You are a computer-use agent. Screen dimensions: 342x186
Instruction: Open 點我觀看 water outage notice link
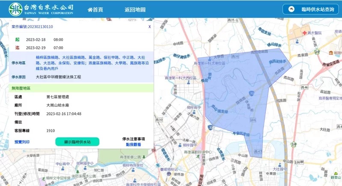(134, 145)
